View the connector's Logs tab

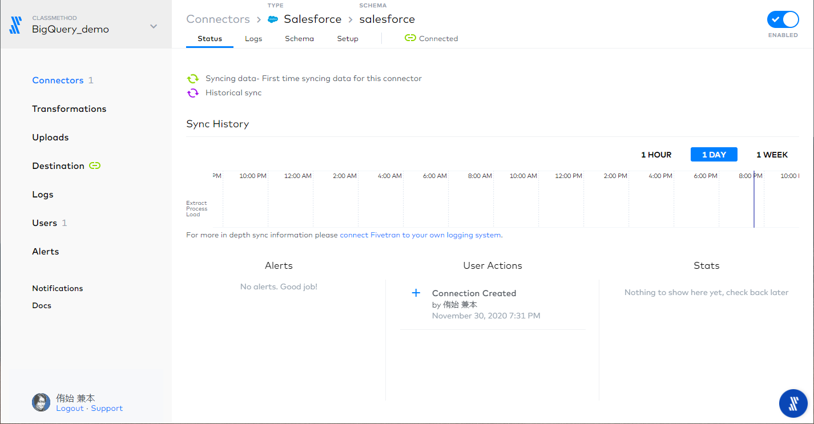pyautogui.click(x=253, y=38)
